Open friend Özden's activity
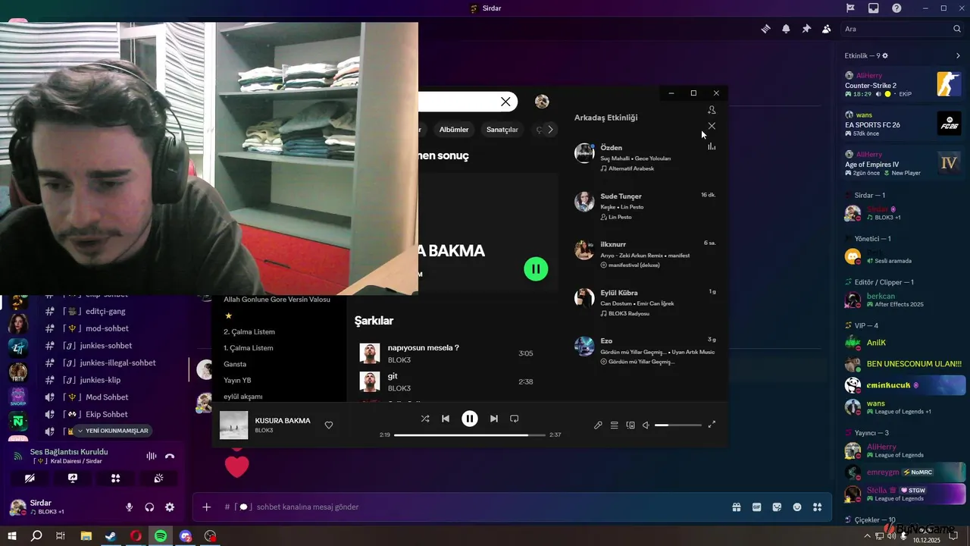The width and height of the screenshot is (970, 546). point(644,158)
